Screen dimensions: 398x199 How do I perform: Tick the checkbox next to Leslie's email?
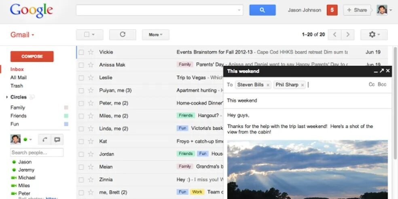coord(81,78)
